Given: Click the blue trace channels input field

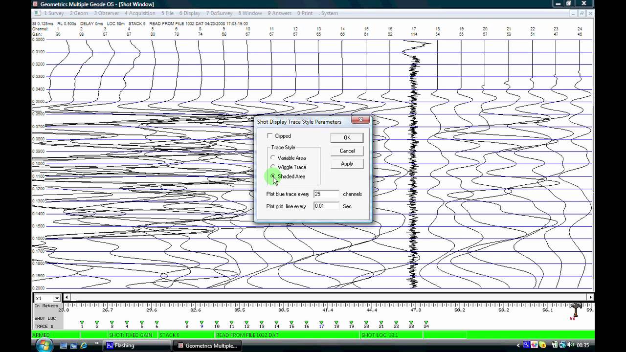Looking at the screenshot, I should point(326,194).
